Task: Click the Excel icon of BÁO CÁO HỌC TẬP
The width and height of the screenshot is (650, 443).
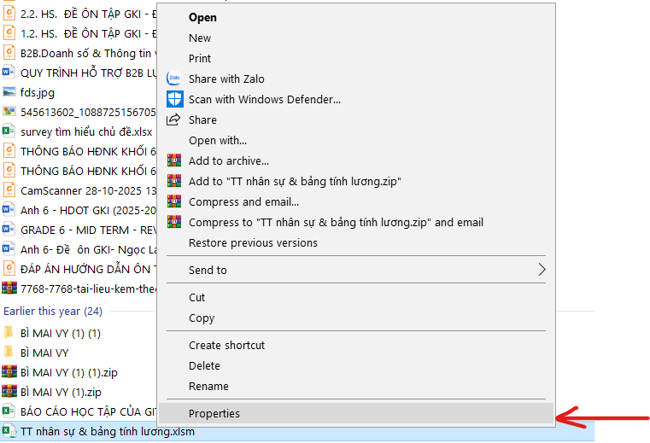Action: pyautogui.click(x=9, y=411)
